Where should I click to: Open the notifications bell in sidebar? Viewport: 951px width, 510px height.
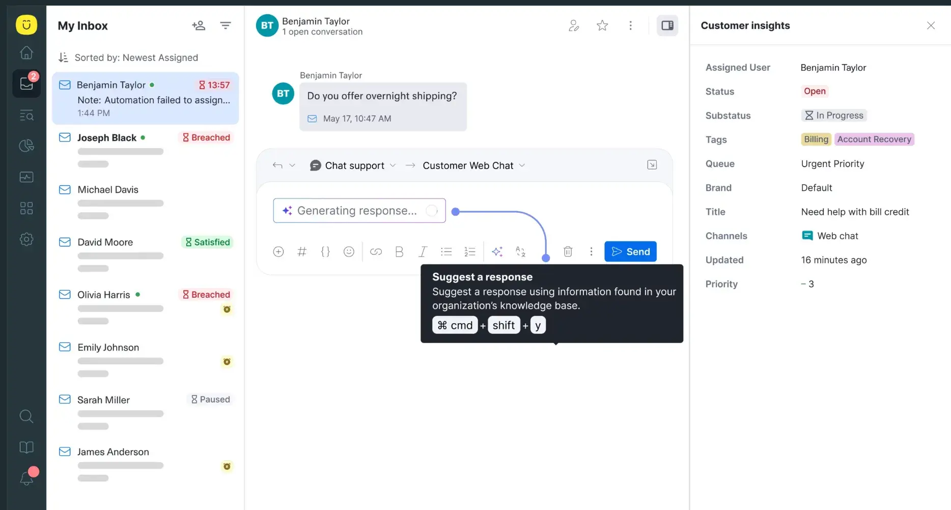[26, 477]
